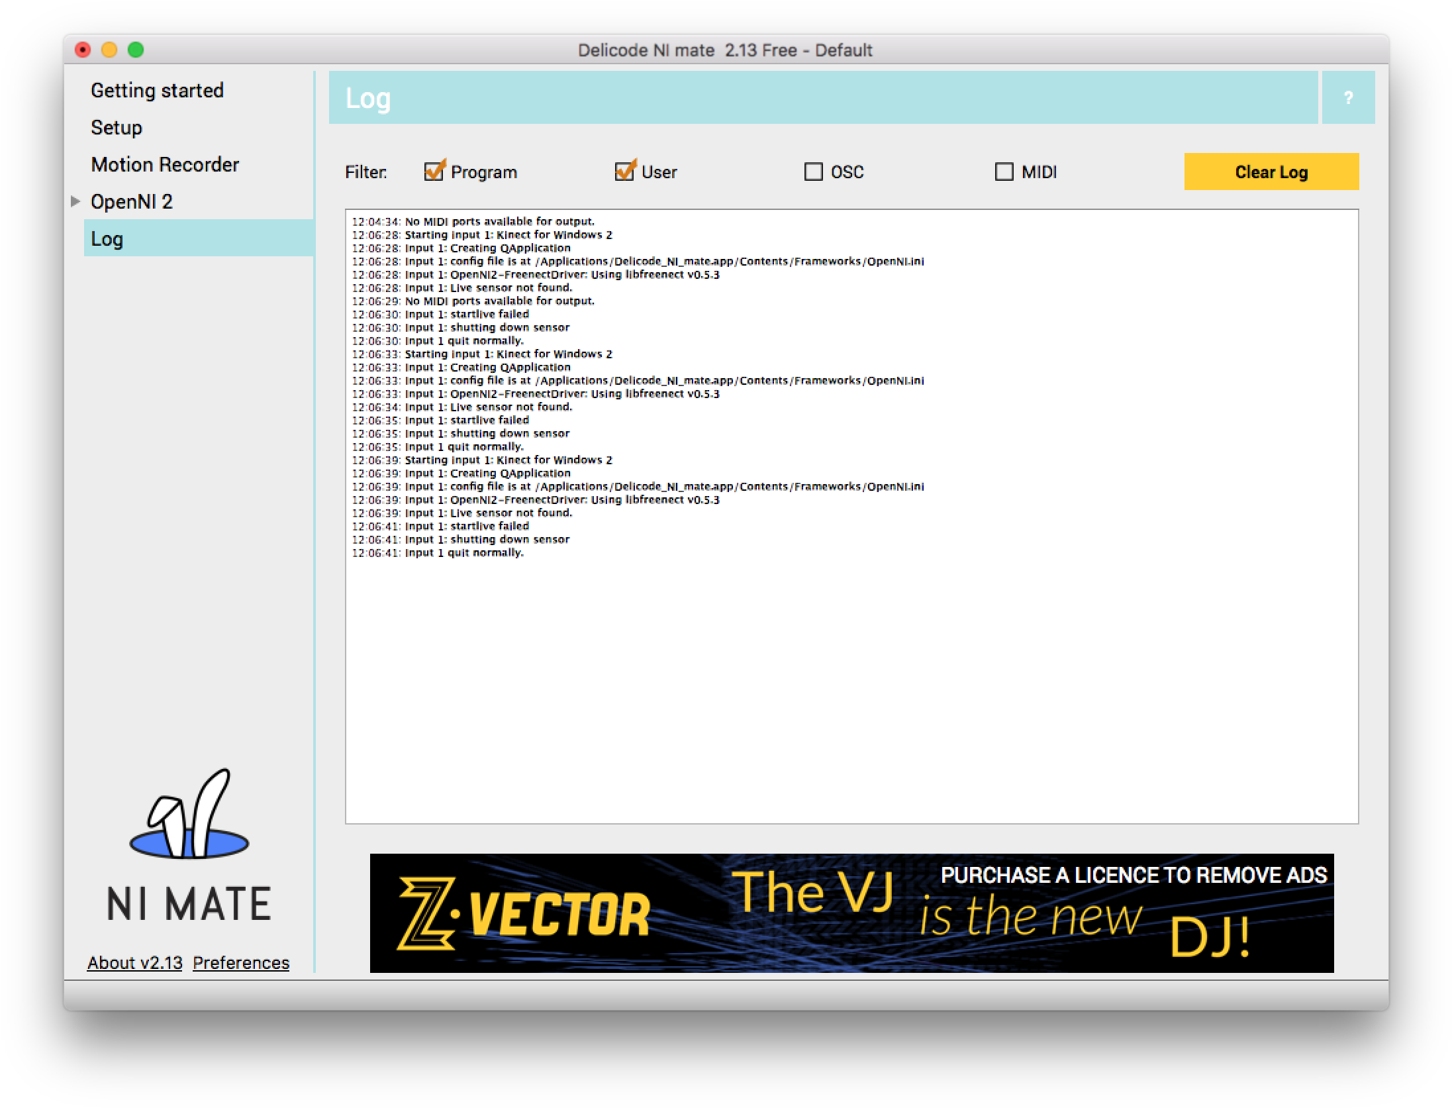Enable the OSC filter checkbox
This screenshot has height=1108, width=1452.
tap(813, 172)
